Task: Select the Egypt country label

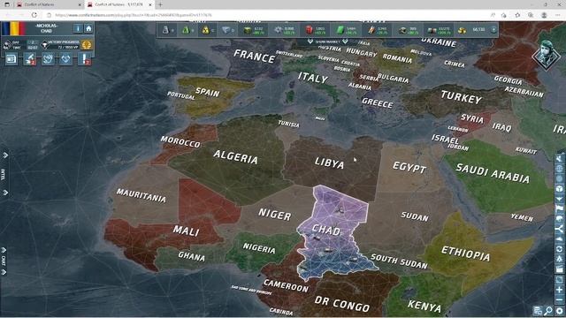Action: [x=409, y=167]
